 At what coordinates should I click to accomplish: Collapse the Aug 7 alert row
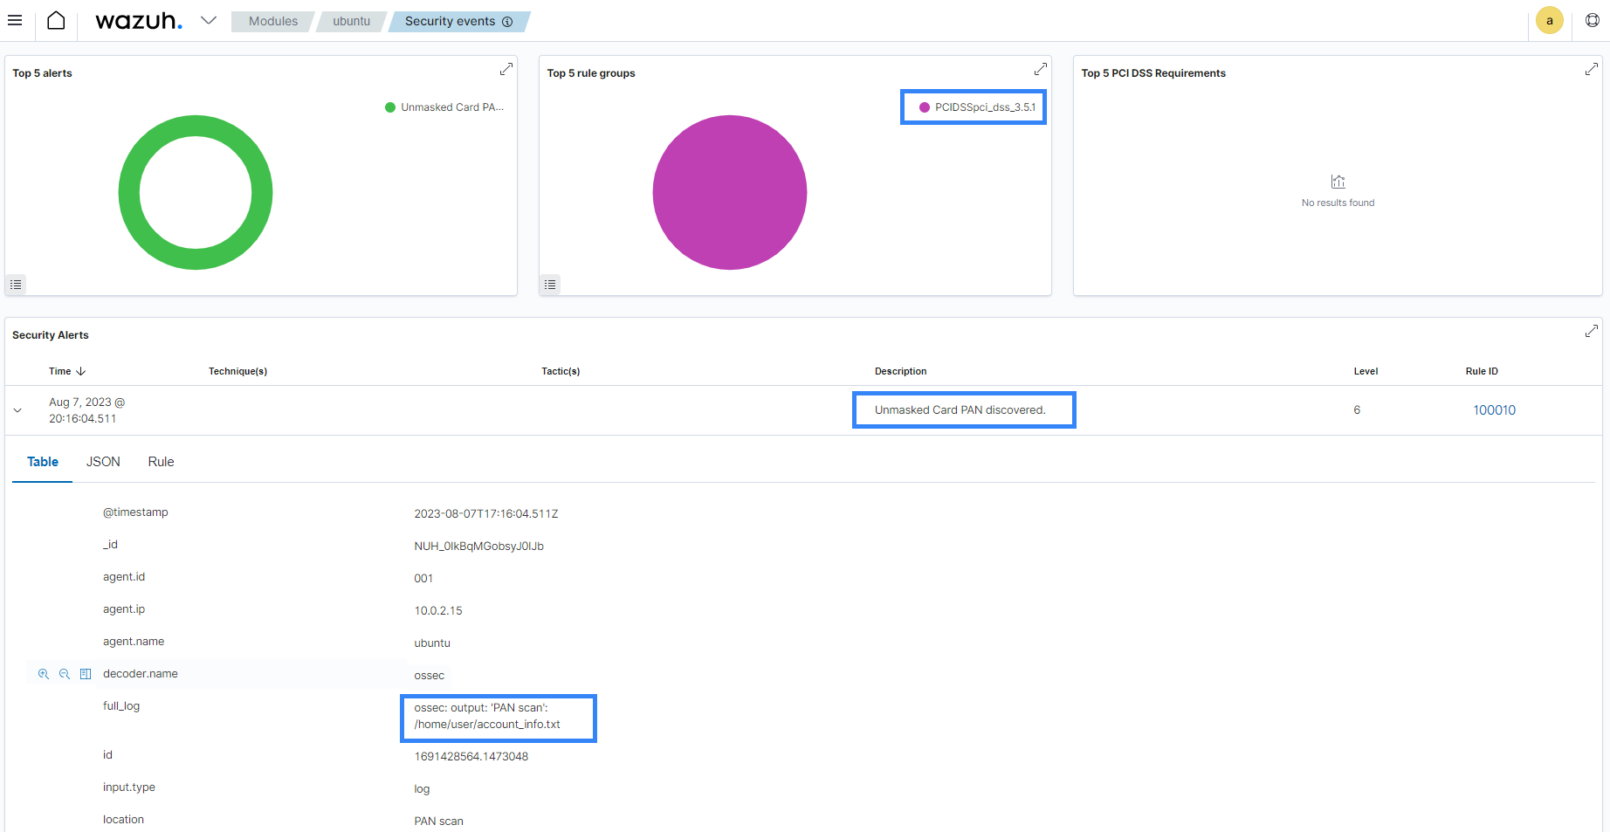(x=17, y=410)
